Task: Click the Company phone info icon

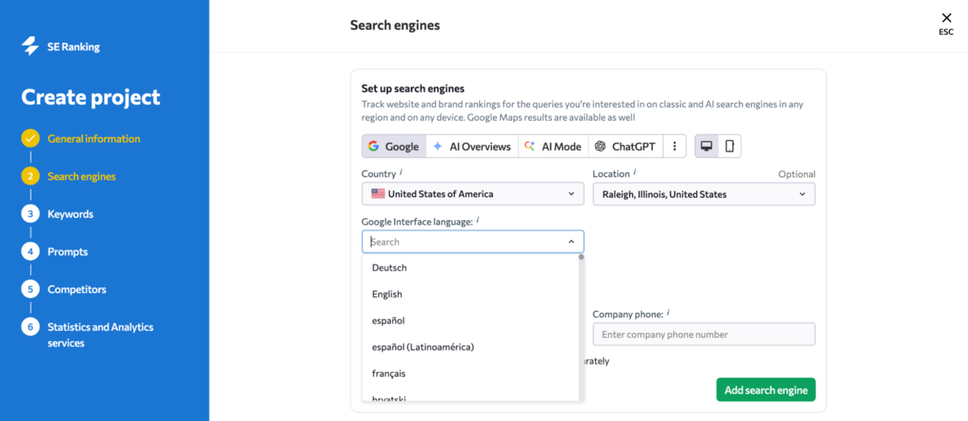Action: pos(669,313)
